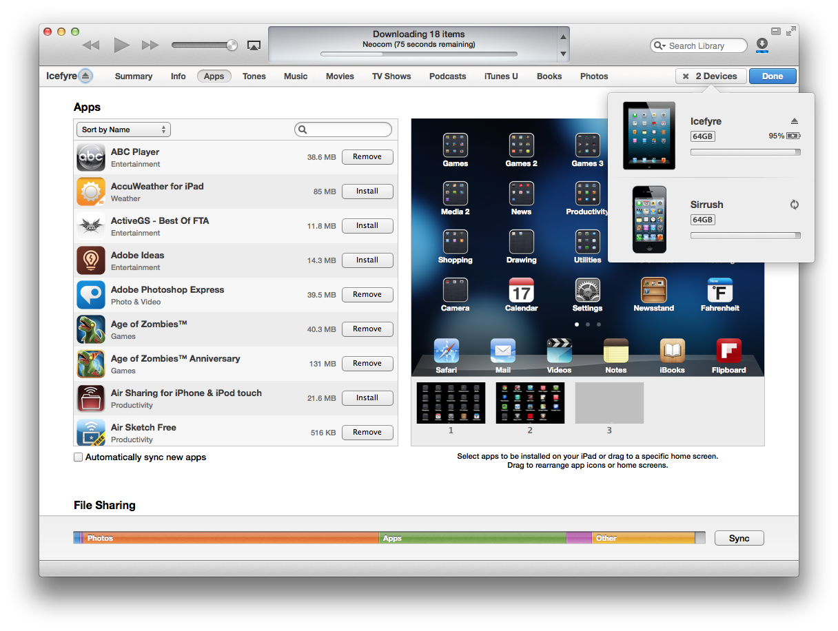Click the Drawing folder
Image resolution: width=838 pixels, height=631 pixels.
(522, 242)
